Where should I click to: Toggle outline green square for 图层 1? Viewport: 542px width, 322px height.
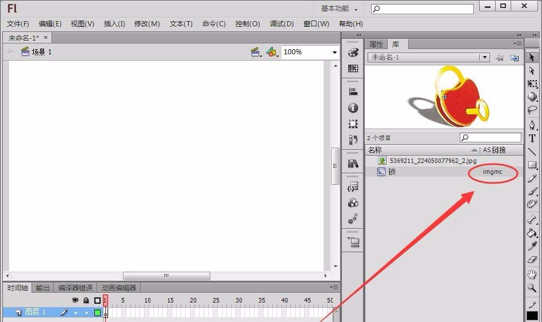97,313
